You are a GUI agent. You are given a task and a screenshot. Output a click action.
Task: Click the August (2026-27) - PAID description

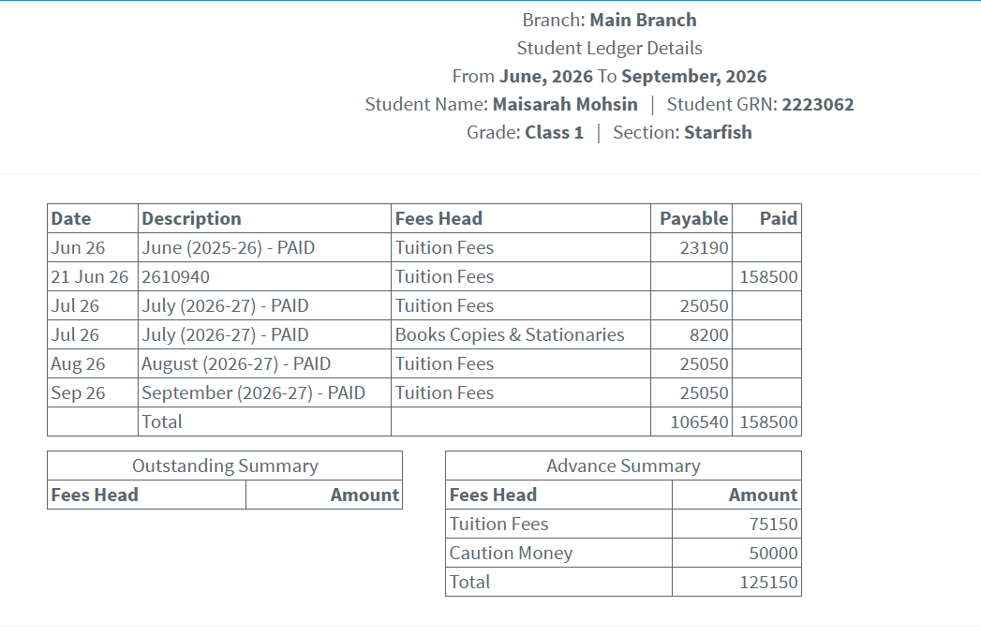click(236, 364)
